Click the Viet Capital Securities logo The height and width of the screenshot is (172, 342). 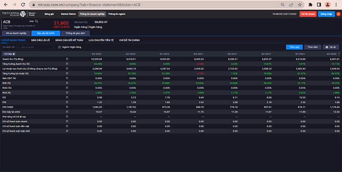point(14,14)
